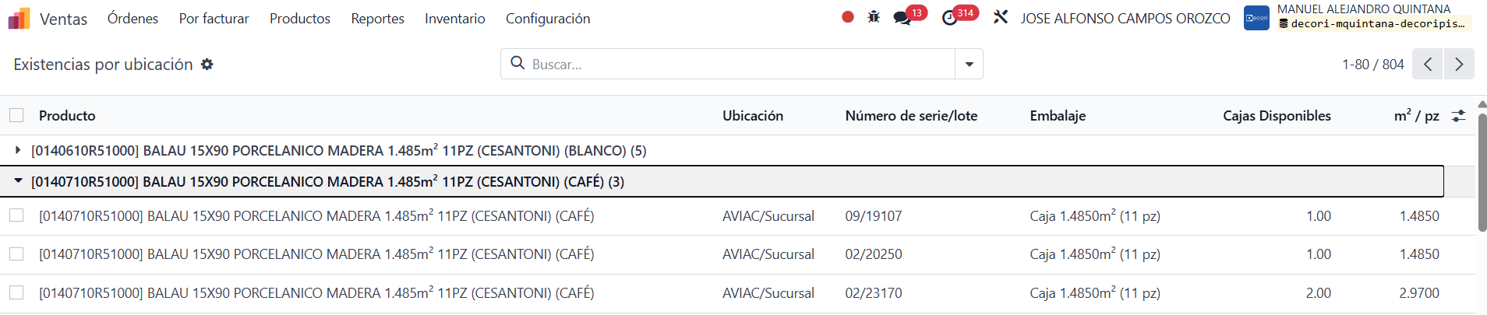The width and height of the screenshot is (1487, 315).
Task: Click the red recording dot icon
Action: tap(848, 17)
